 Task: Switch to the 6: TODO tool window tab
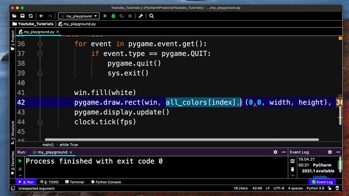point(49,182)
